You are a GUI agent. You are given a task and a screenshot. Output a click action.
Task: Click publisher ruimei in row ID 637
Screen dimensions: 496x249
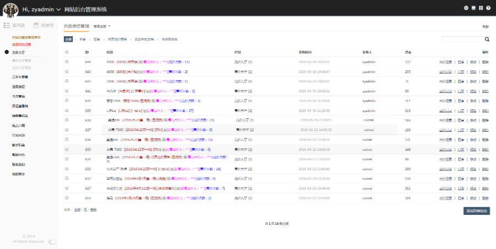tap(369, 130)
